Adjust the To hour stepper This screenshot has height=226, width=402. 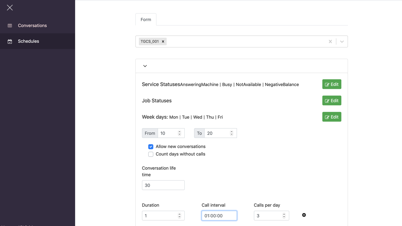(x=231, y=133)
